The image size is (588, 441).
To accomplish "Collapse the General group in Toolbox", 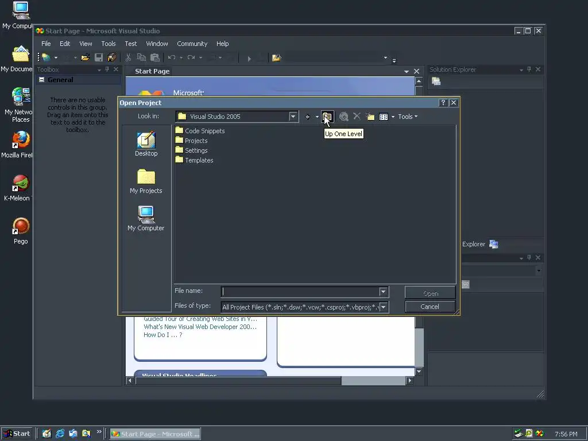I will [x=41, y=79].
